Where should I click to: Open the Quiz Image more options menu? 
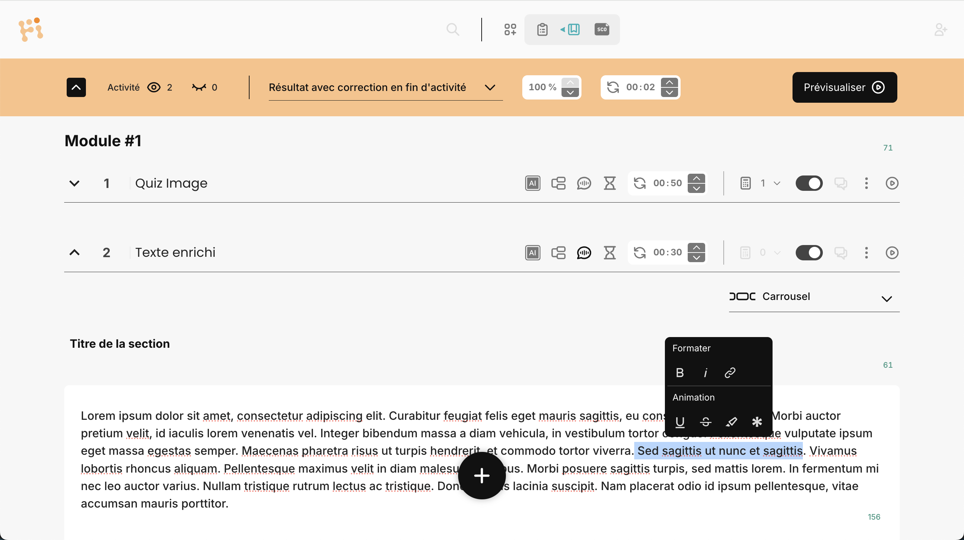(x=866, y=183)
